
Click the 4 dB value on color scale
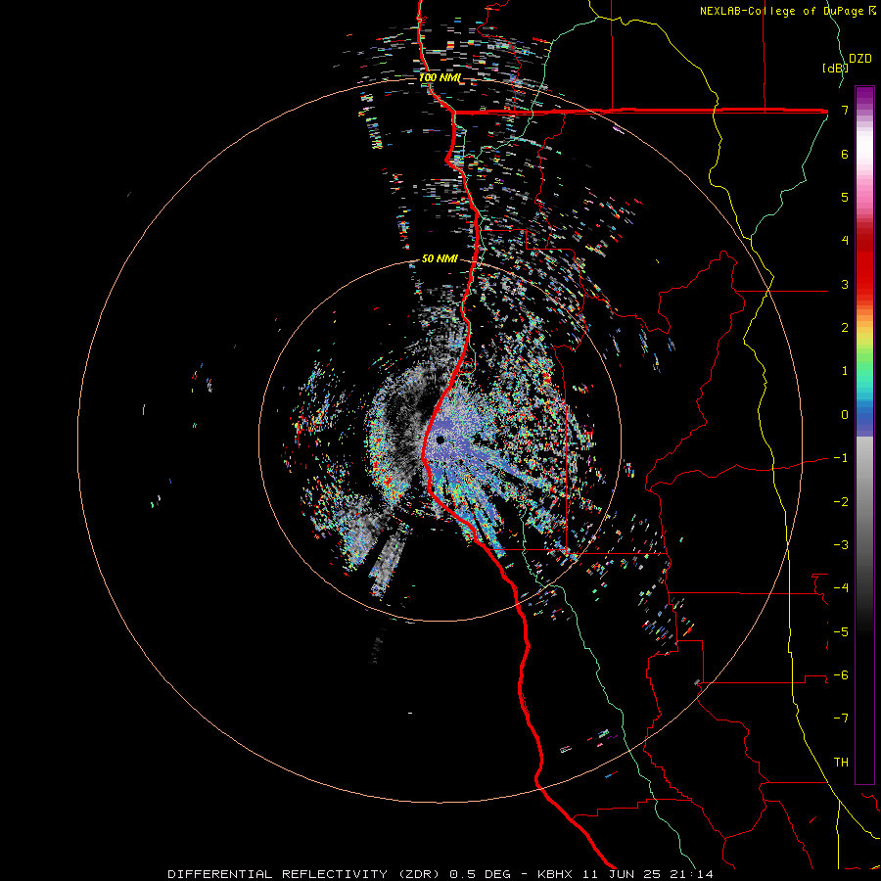[845, 241]
